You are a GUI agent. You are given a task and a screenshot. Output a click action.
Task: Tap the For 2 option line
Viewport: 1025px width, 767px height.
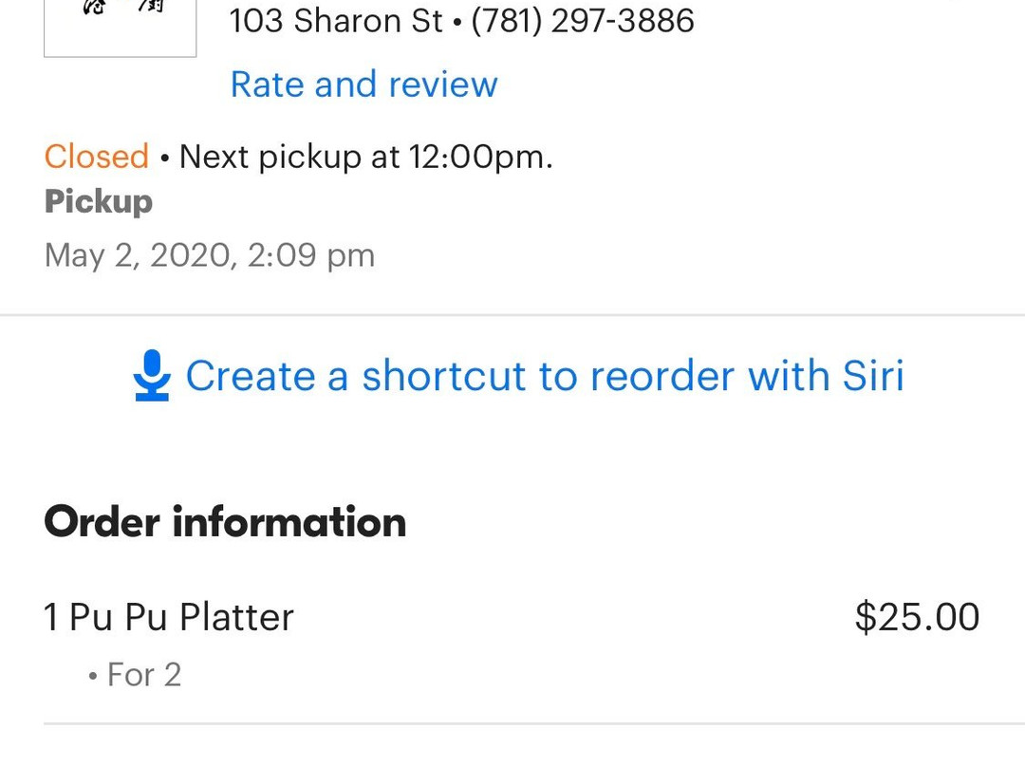(143, 675)
